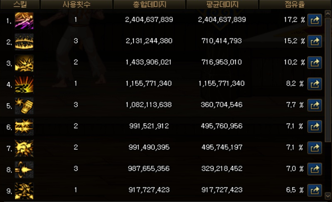Click the row 4 sunburst skill icon

tap(24, 84)
